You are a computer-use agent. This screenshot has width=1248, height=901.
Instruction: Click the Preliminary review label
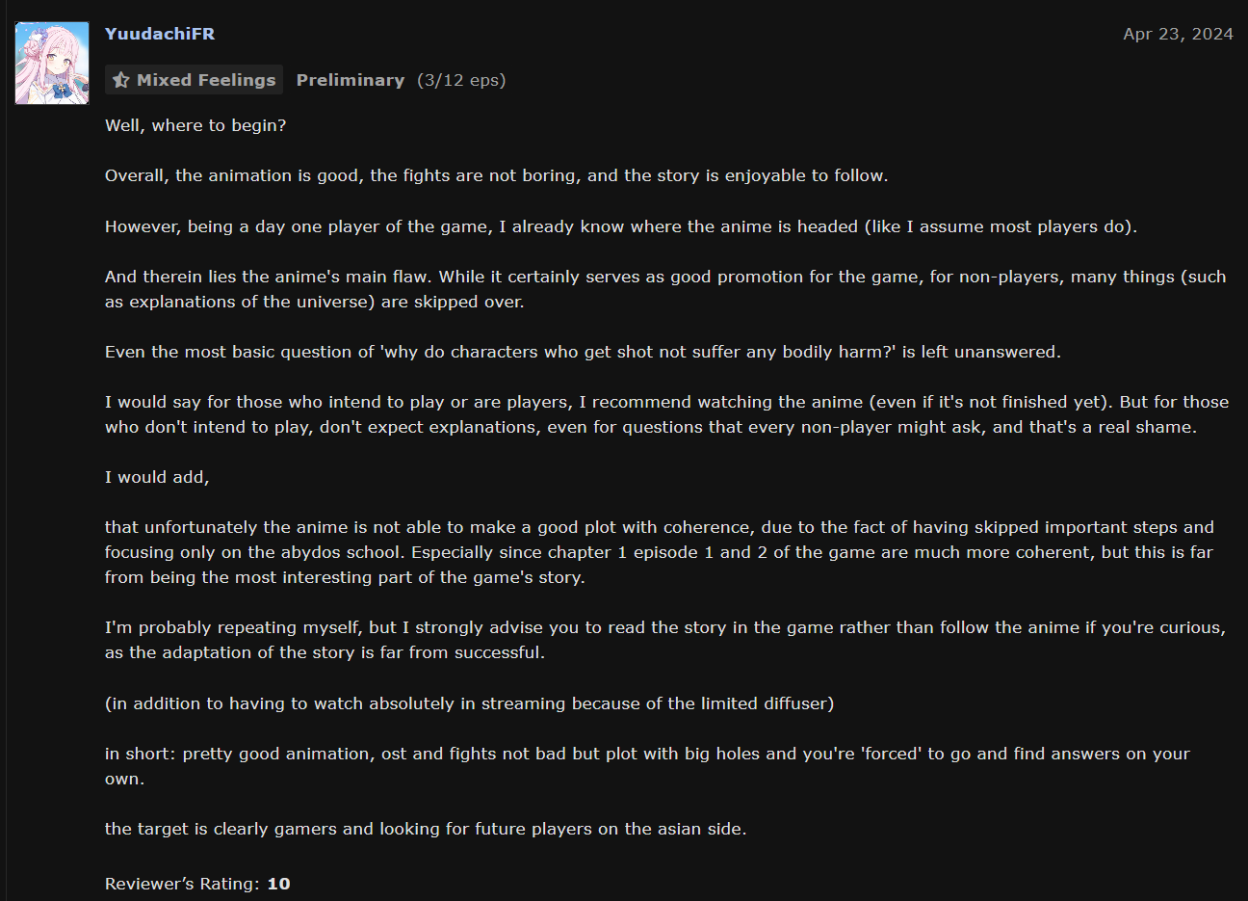point(351,80)
